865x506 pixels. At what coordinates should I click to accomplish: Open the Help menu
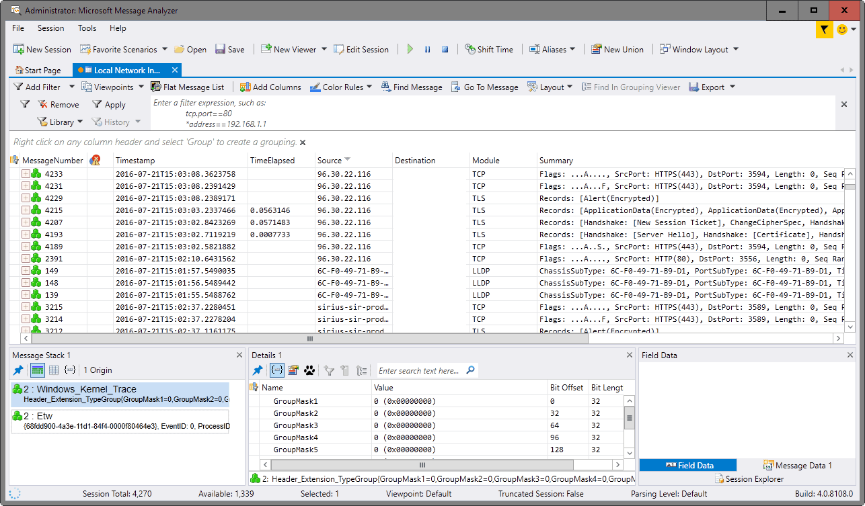click(x=118, y=28)
